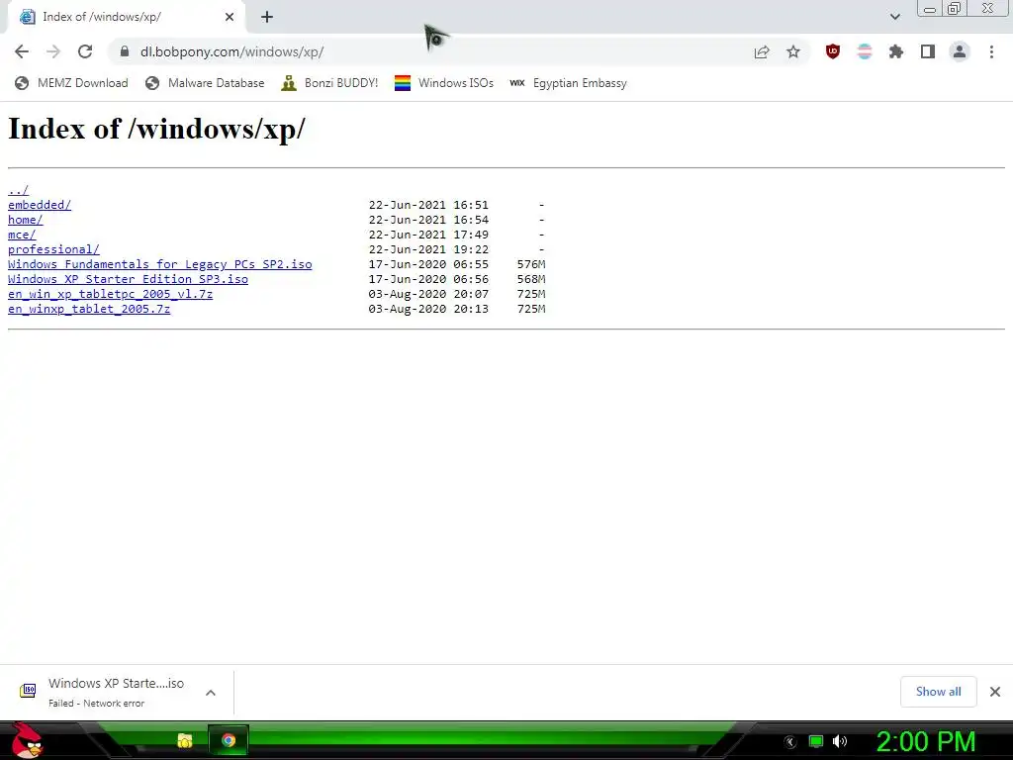Open uBlock Origin extension
Image resolution: width=1013 pixels, height=760 pixels.
coord(833,51)
